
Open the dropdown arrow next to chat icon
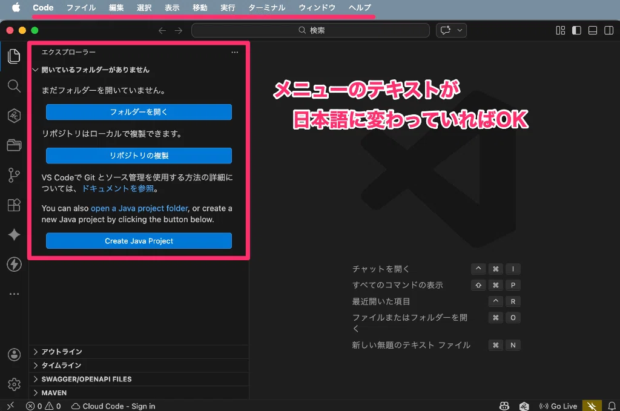tap(460, 30)
